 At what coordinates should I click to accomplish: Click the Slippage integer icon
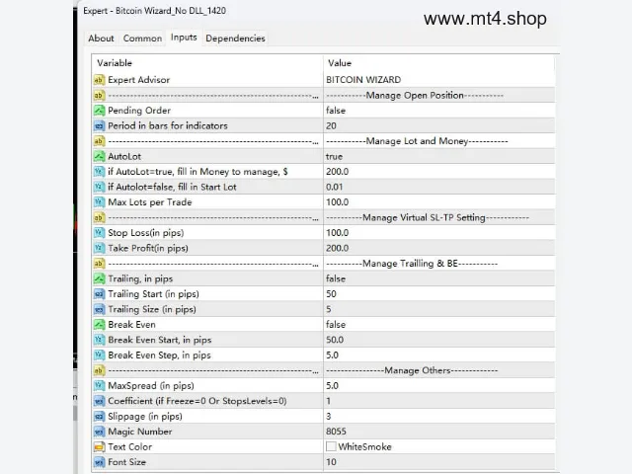[99, 417]
